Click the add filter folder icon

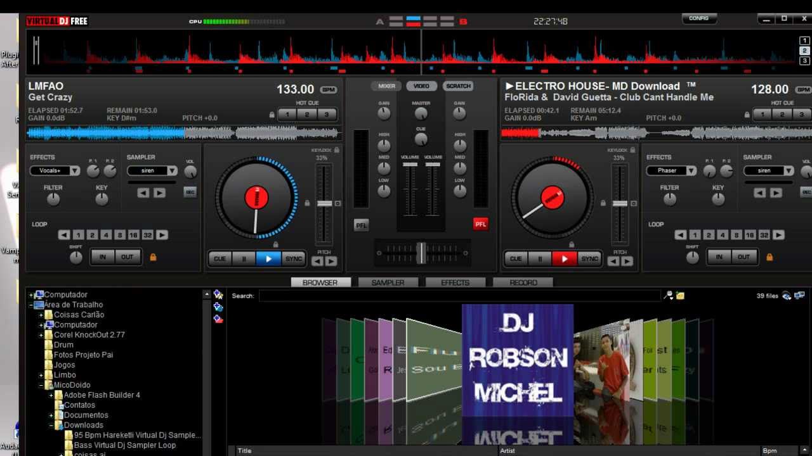click(x=218, y=319)
